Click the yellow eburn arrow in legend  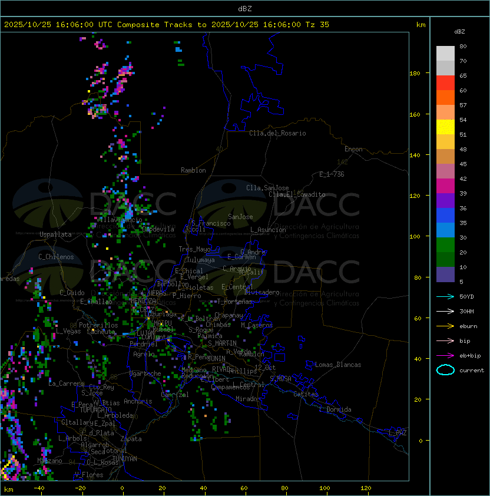click(445, 326)
